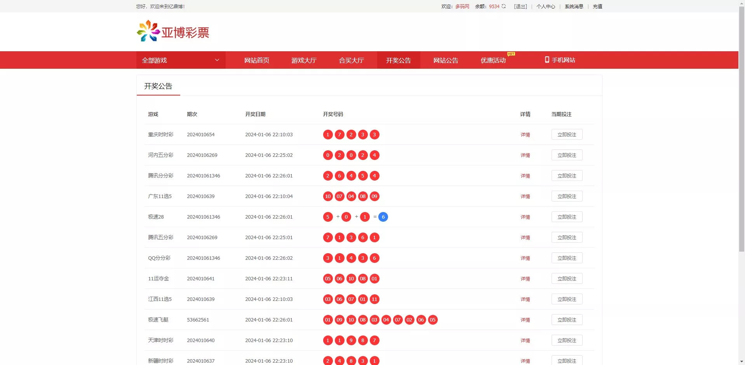Click the phone icon next to 手机网站
The height and width of the screenshot is (365, 745).
click(x=547, y=60)
